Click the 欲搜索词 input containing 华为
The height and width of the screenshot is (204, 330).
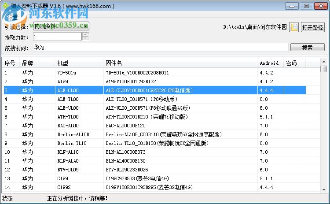(161, 47)
